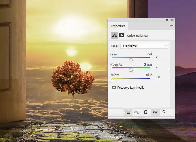This screenshot has width=196, height=142.
Task: Click the Cyan/Red value field
Action: point(161,57)
